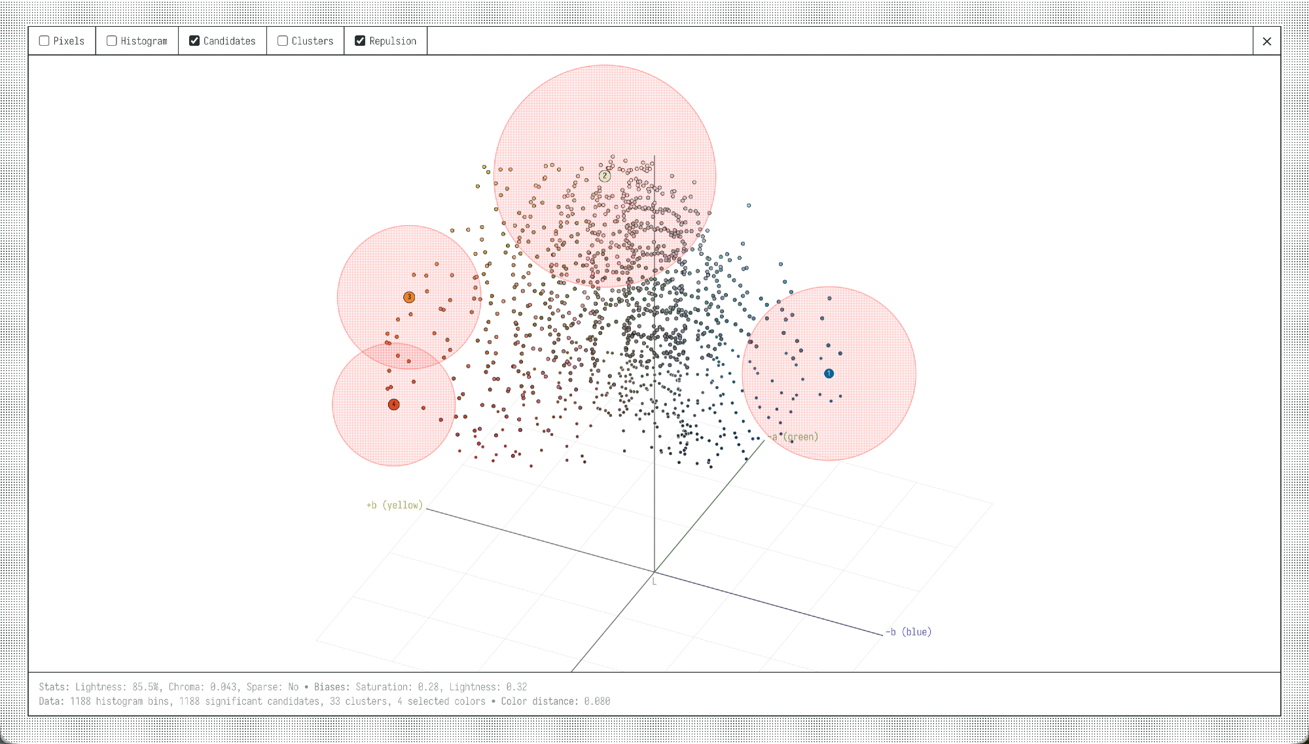The width and height of the screenshot is (1309, 744).
Task: Click the Color distance value in the footer
Action: (597, 701)
